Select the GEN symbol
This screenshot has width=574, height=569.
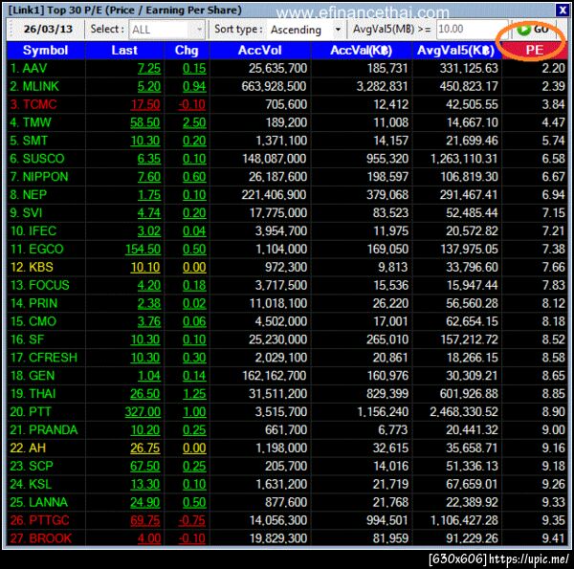point(33,376)
